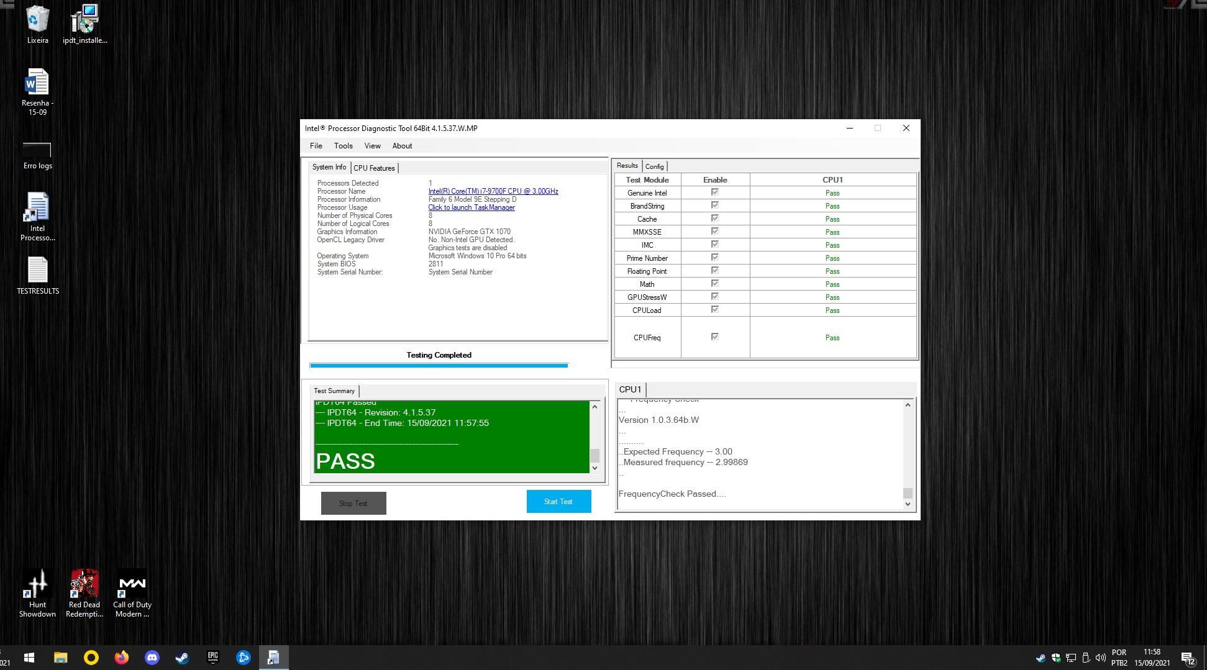Click CPU1 log scroll up arrow
Screen dimensions: 1207x670
click(908, 405)
